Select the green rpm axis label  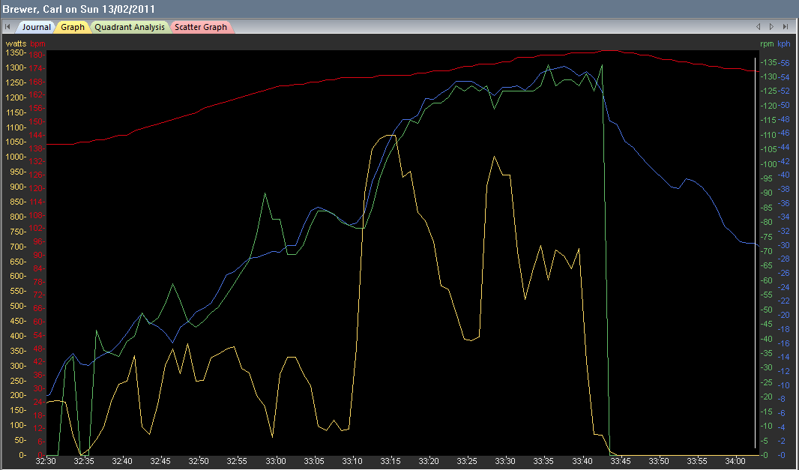[x=767, y=43]
